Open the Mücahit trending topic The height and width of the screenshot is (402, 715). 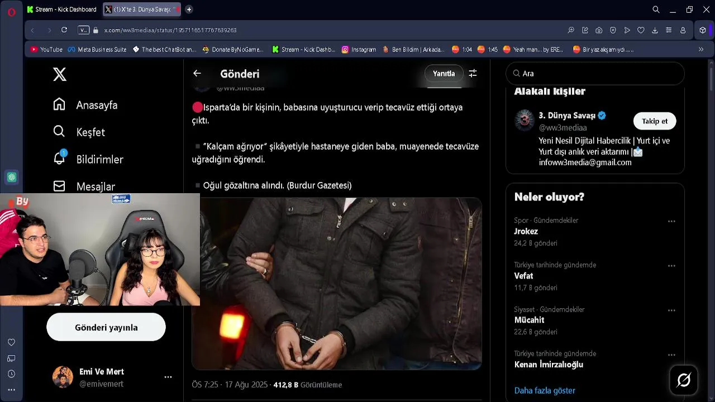(529, 320)
